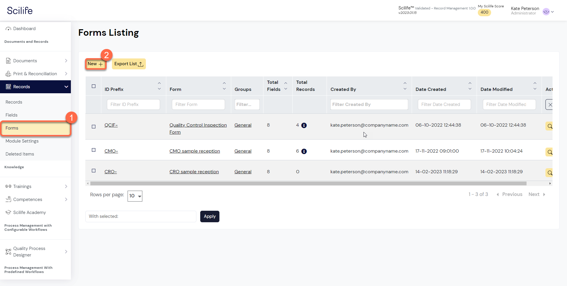Expand the Quality Process Designer chevron
This screenshot has height=286, width=567.
66,252
